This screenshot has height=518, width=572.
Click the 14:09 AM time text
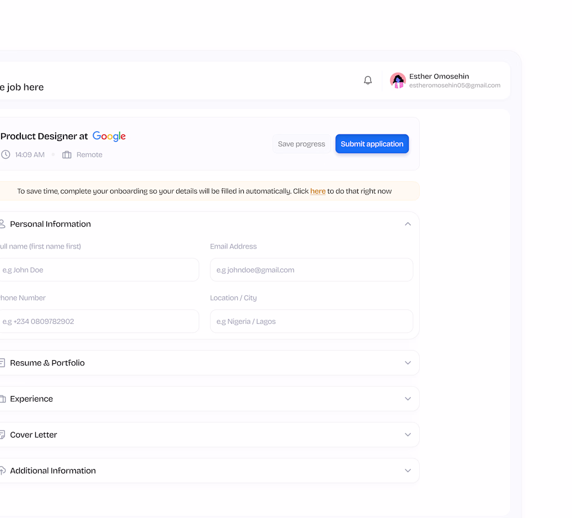30,155
